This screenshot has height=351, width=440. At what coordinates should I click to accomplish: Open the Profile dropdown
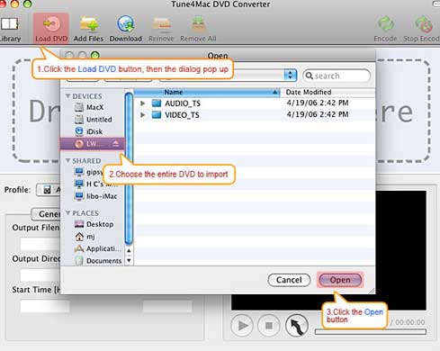coord(49,190)
